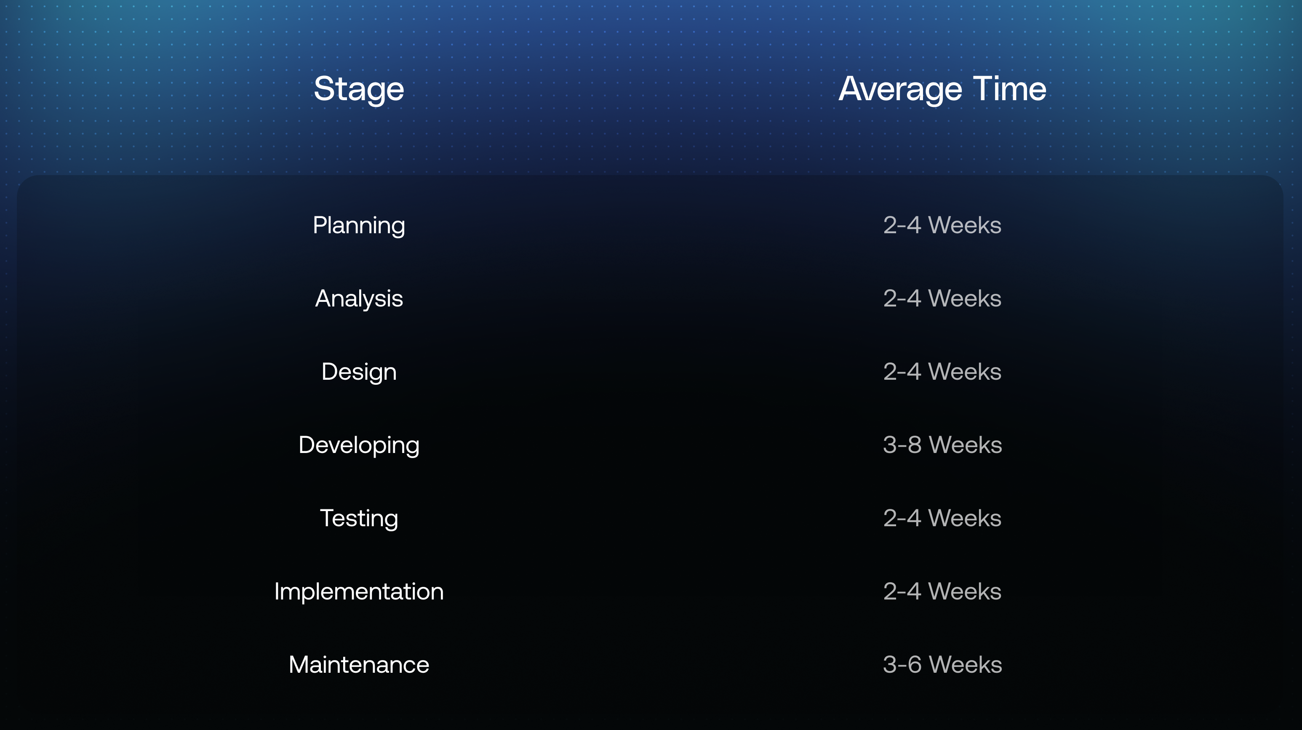Click the word Time in the header
The width and height of the screenshot is (1302, 730).
coord(1009,89)
